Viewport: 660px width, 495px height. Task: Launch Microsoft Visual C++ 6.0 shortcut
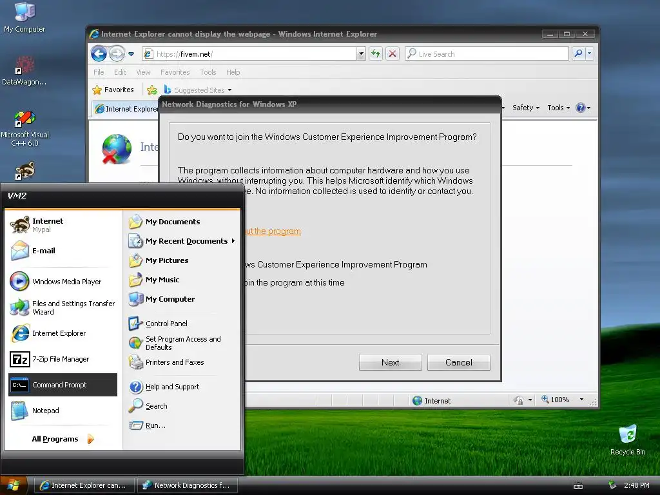point(24,128)
